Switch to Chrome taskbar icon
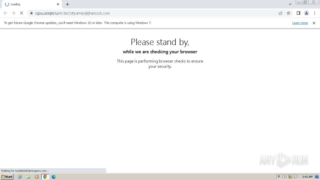Image resolution: width=320 pixels, height=180 pixels. [45, 177]
